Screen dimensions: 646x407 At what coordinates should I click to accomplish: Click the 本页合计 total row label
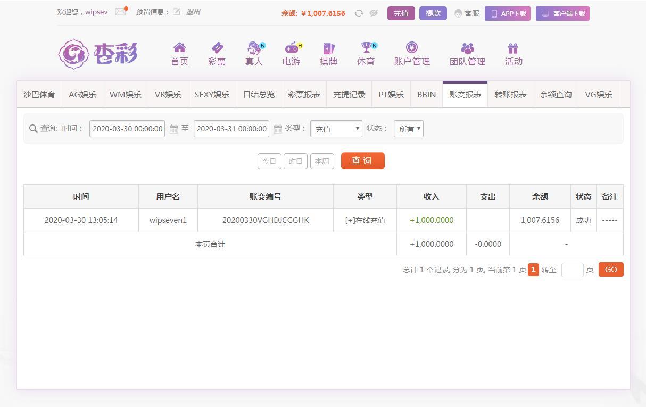(x=210, y=244)
